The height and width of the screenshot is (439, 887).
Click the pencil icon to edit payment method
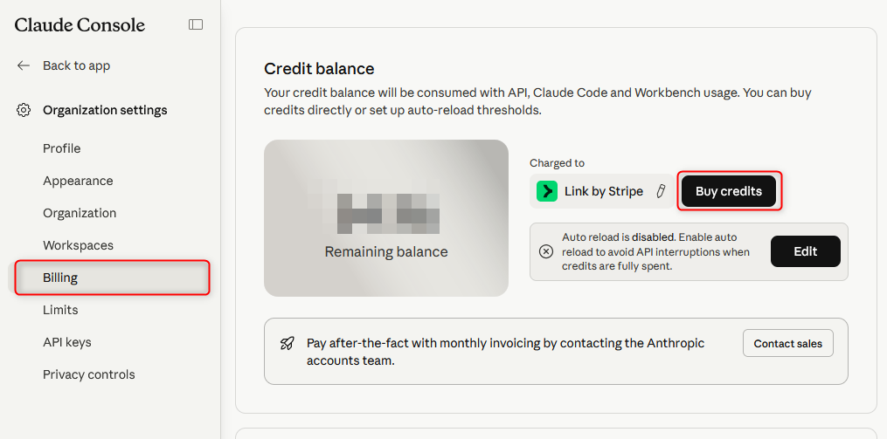[x=662, y=191]
